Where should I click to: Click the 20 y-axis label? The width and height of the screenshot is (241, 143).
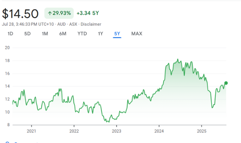(7, 48)
